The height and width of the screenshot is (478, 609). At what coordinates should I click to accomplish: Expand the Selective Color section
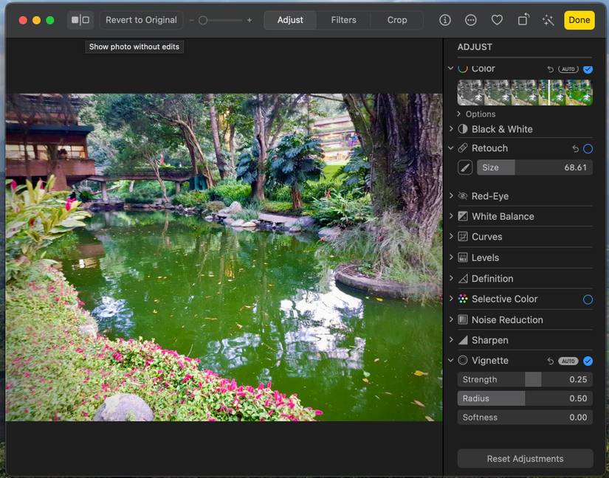point(451,298)
